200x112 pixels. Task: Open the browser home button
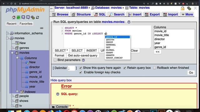tap(15, 4)
